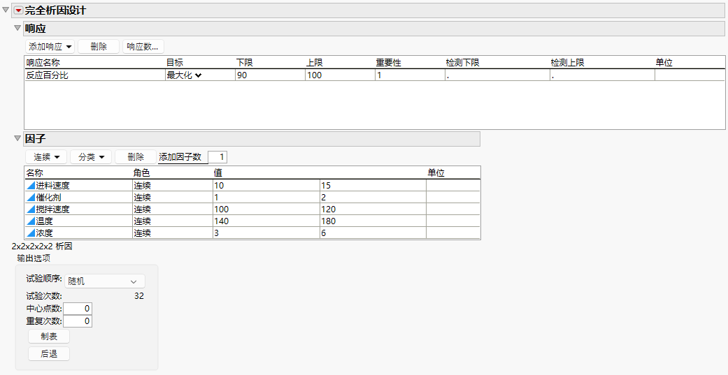Select the 反应百分比 response name cell

[94, 75]
